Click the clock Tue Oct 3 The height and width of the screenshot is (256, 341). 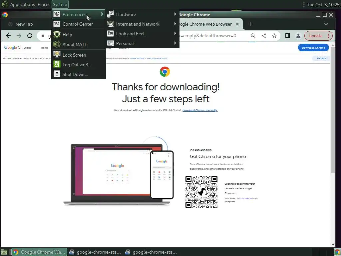[x=323, y=5]
